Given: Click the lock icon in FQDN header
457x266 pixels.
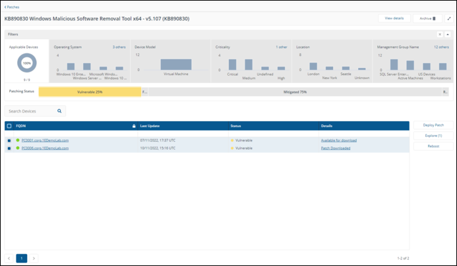Looking at the screenshot, I should click(x=134, y=126).
